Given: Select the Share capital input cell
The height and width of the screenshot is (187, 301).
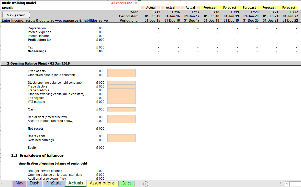Looking at the screenshot, I should coord(121,136).
